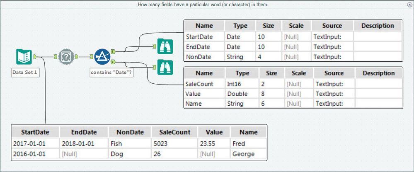Image resolution: width=414 pixels, height=172 pixels.
Task: Click the Field Info tool's input anchor
Action: pyautogui.click(x=56, y=57)
